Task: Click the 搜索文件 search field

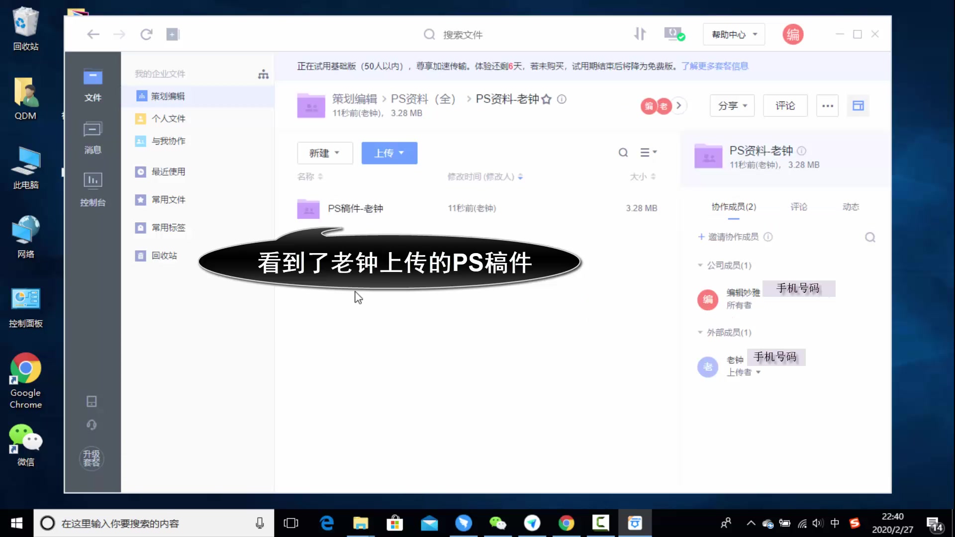Action: coord(463,35)
